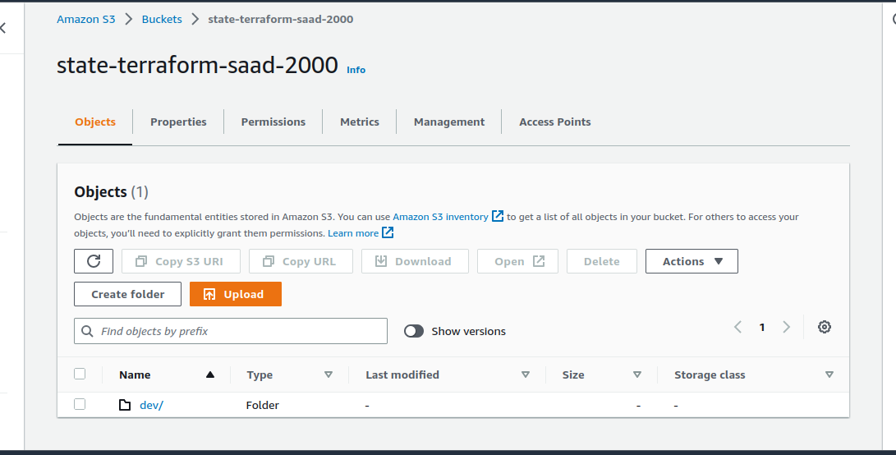Open the Actions dropdown menu
Viewport: 896px width, 455px height.
(x=692, y=261)
